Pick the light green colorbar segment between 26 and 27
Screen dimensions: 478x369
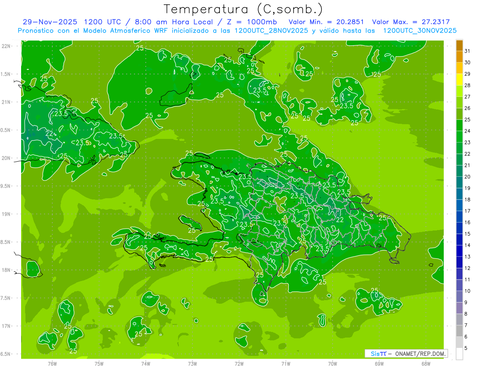click(x=459, y=103)
